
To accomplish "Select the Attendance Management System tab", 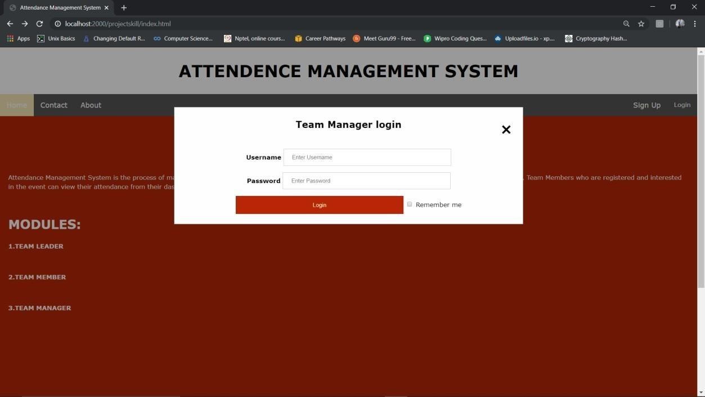I will click(x=57, y=8).
